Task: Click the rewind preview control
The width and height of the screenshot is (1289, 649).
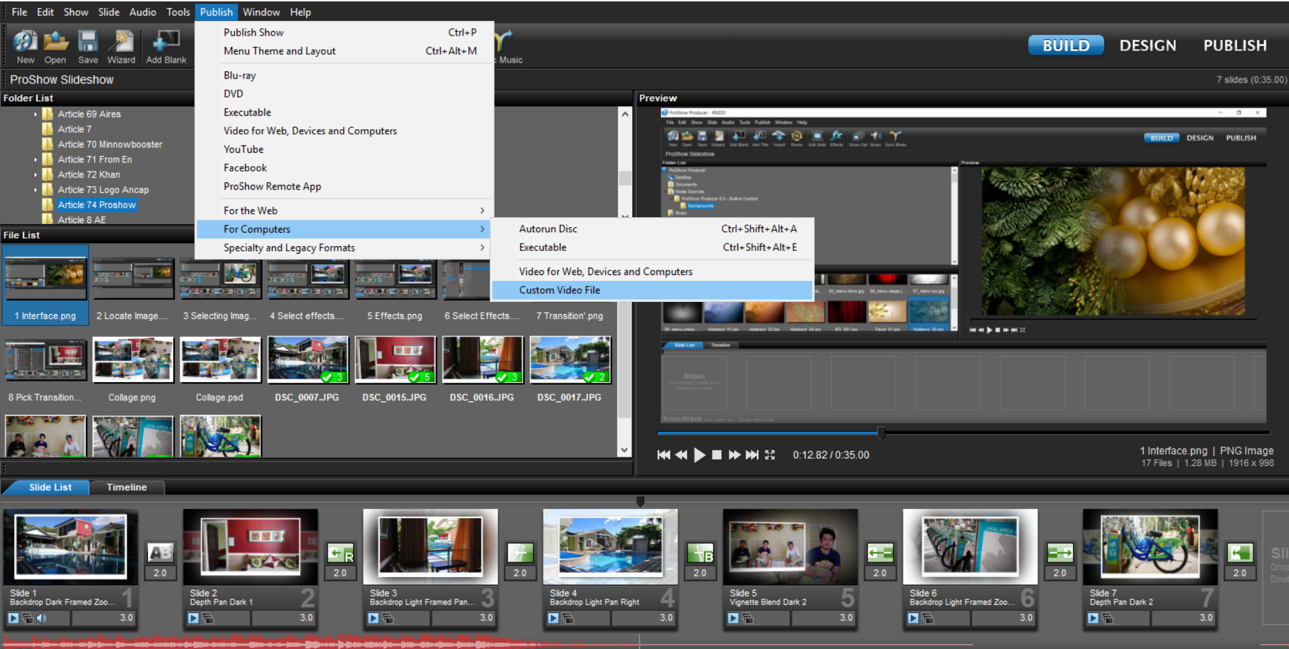Action: tap(681, 455)
